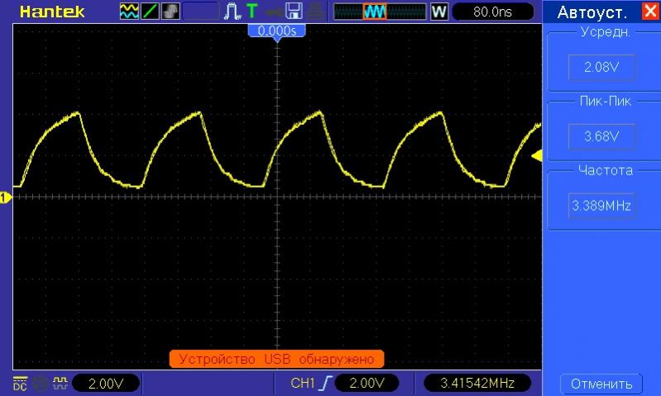The height and width of the screenshot is (396, 661).
Task: Click the gray reference waveform icon
Action: (x=169, y=12)
